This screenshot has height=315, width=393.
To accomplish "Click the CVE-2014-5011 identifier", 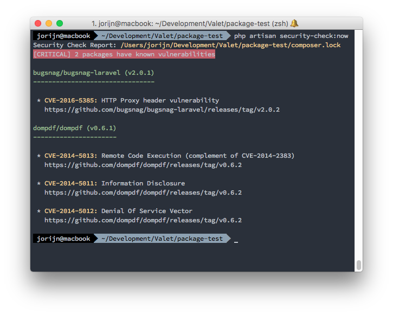I will pos(71,183).
